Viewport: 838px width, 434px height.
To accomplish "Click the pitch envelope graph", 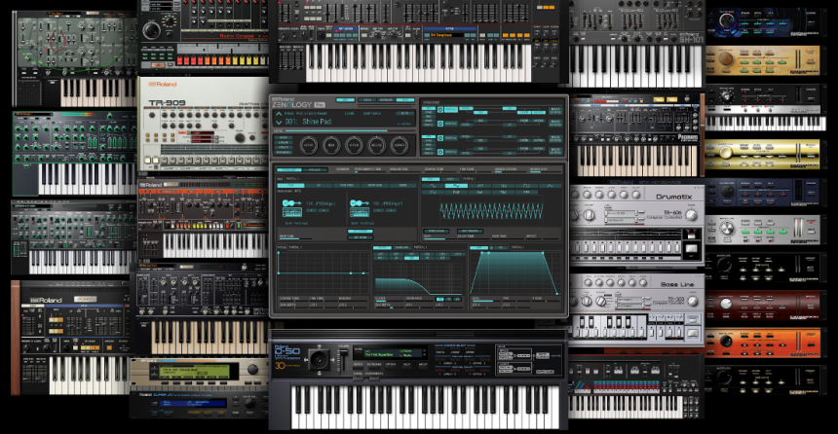I will (x=322, y=271).
